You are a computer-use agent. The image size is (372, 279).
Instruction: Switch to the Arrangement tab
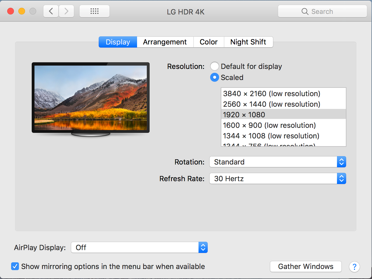(165, 42)
